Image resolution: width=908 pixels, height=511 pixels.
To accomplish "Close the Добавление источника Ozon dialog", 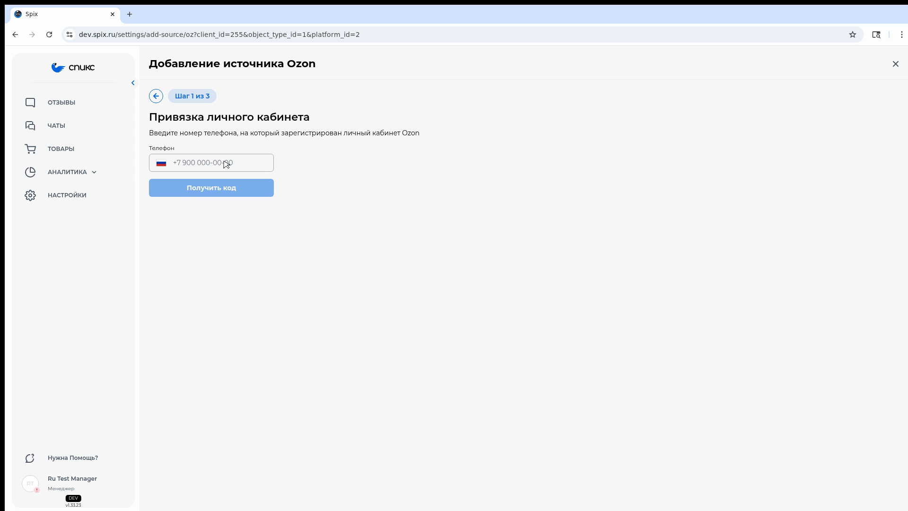I will (895, 64).
